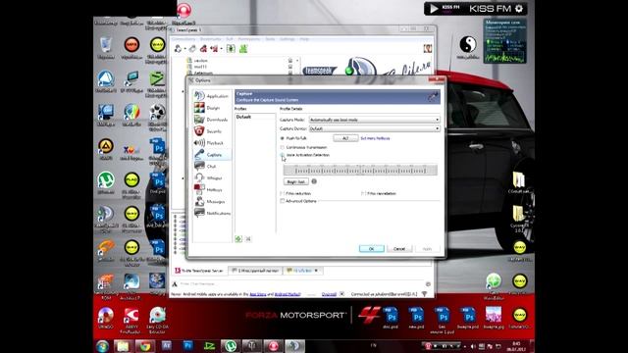Add a new capture profile (green plus)

coord(238,239)
